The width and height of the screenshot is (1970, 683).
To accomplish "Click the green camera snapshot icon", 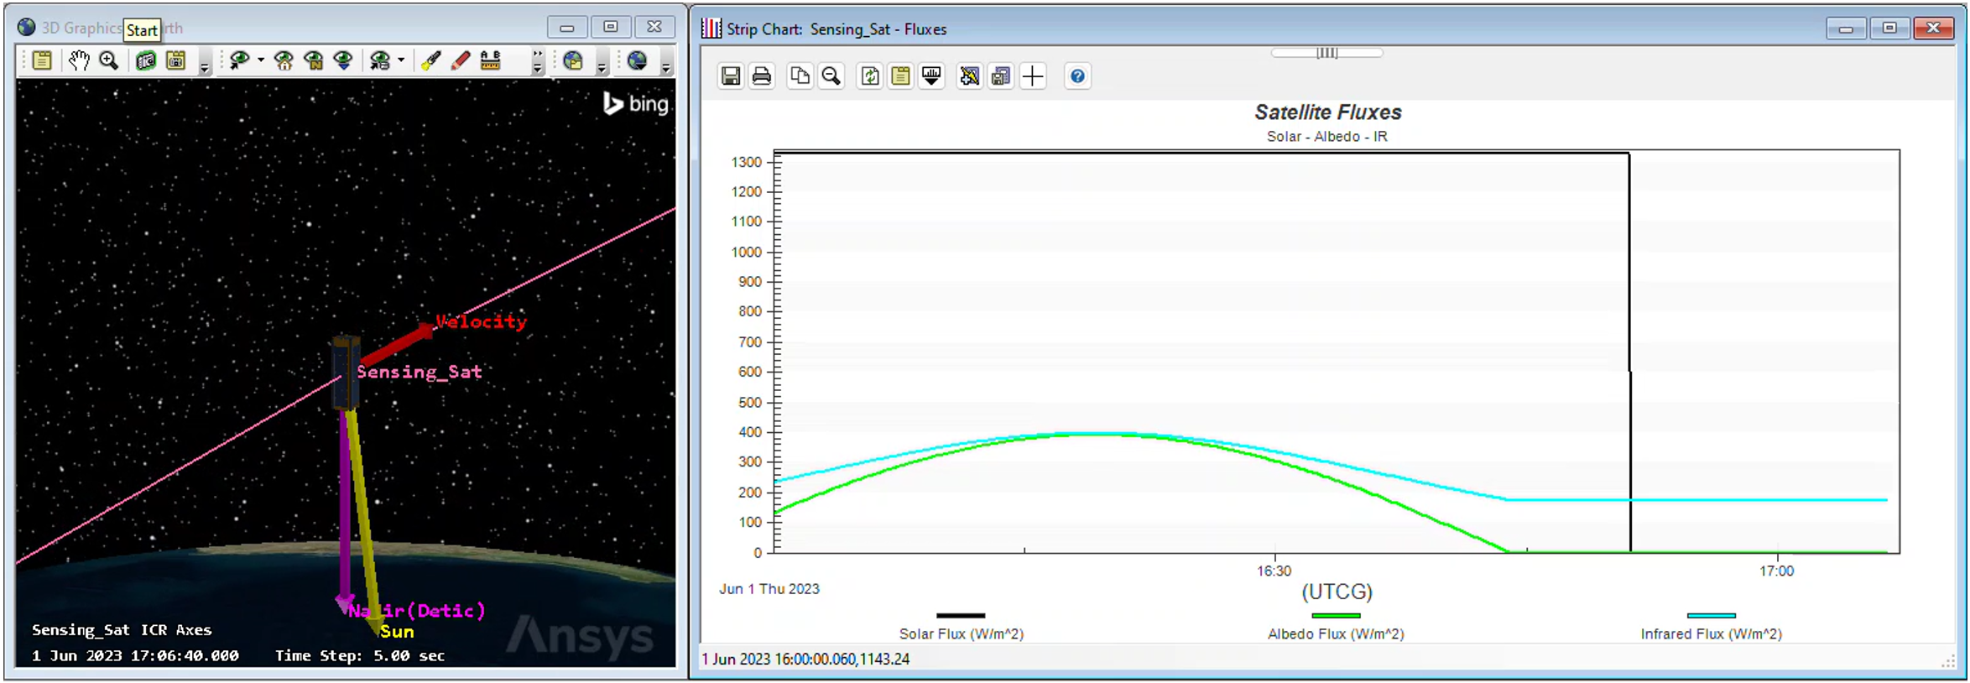I will (x=146, y=60).
